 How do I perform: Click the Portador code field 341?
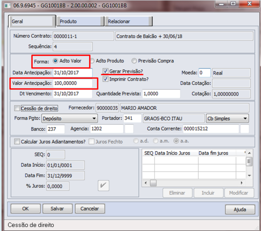[x=132, y=118]
